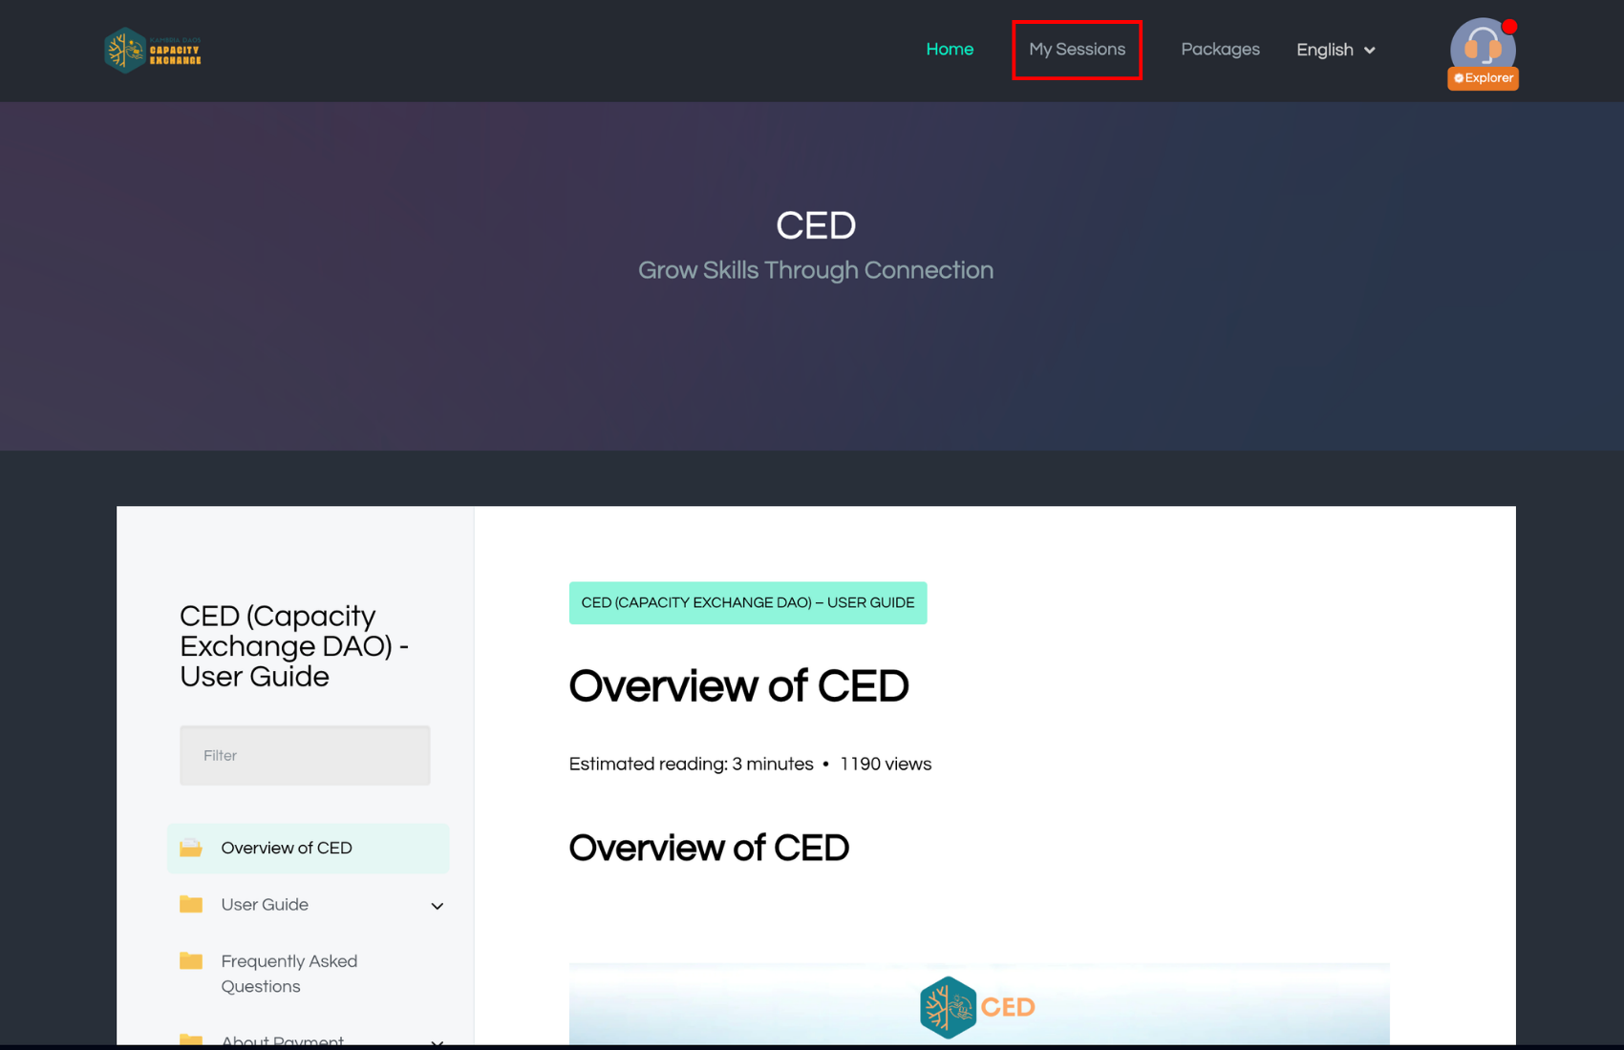1624x1050 pixels.
Task: Click the red notification dot on avatar
Action: click(1509, 27)
